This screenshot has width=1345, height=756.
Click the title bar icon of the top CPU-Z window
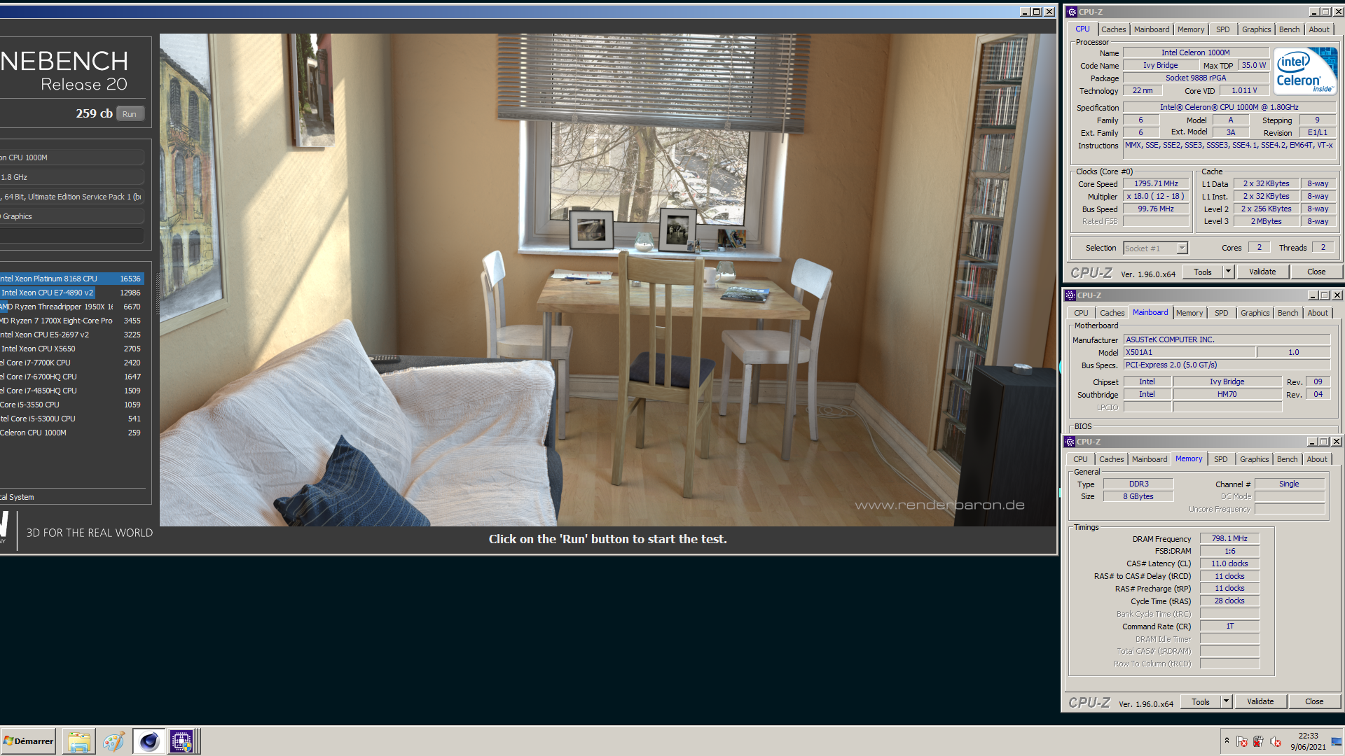point(1071,12)
